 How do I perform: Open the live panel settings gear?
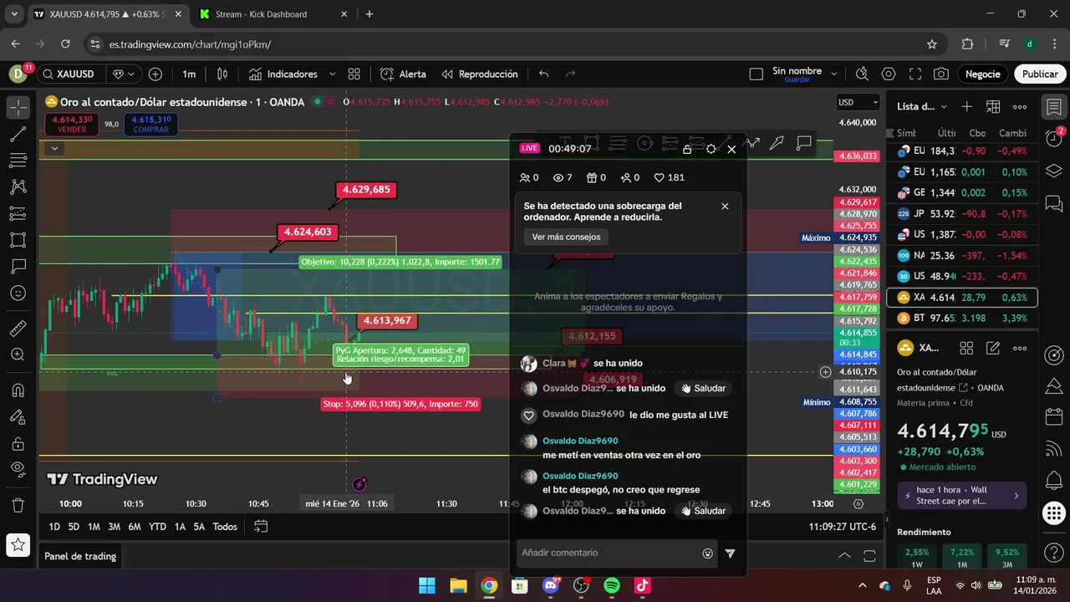coord(711,149)
